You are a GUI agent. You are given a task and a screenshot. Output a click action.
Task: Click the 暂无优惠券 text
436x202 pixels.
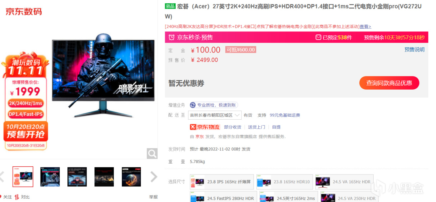tap(186, 83)
